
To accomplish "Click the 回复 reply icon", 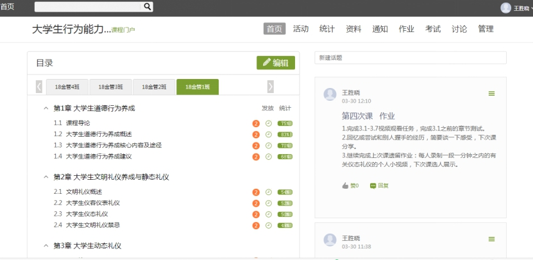I will [373, 186].
